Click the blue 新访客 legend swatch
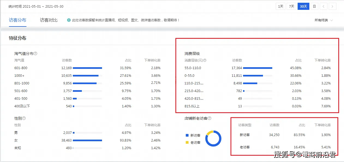This screenshot has width=344, height=162. (x=187, y=135)
